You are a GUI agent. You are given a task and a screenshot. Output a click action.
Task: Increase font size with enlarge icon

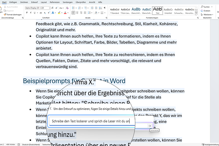click(x=52, y=7)
